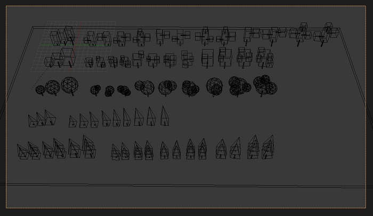373x216 pixels.
Task: Select the tallest tree in bottom-left tree group
Action: (x=88, y=147)
